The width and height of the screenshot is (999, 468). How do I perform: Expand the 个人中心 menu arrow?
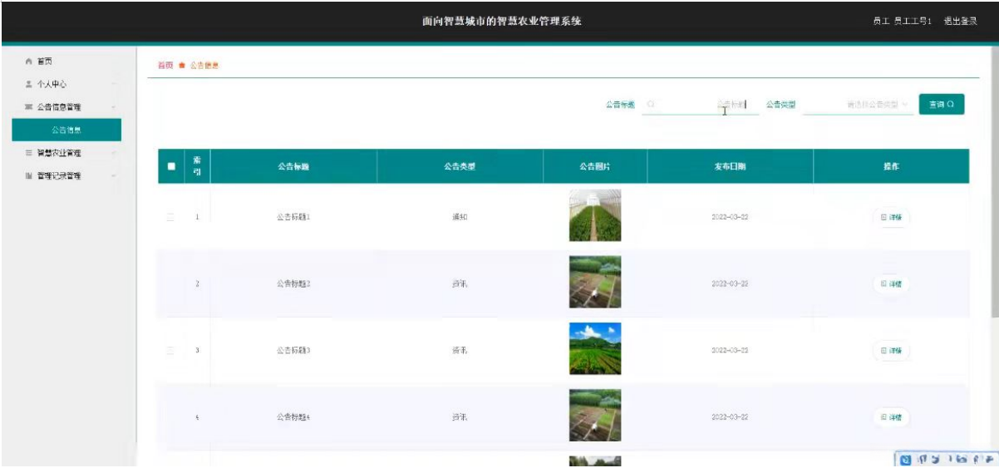[x=113, y=85]
